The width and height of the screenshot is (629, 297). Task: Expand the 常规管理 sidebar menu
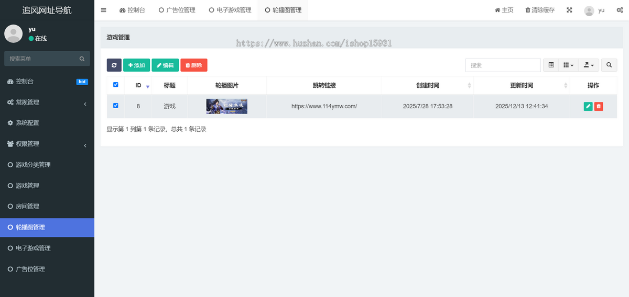point(47,102)
